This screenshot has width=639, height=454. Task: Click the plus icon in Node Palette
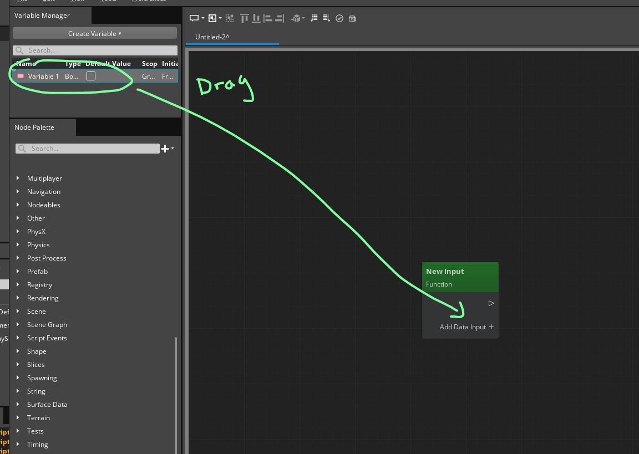pyautogui.click(x=164, y=148)
